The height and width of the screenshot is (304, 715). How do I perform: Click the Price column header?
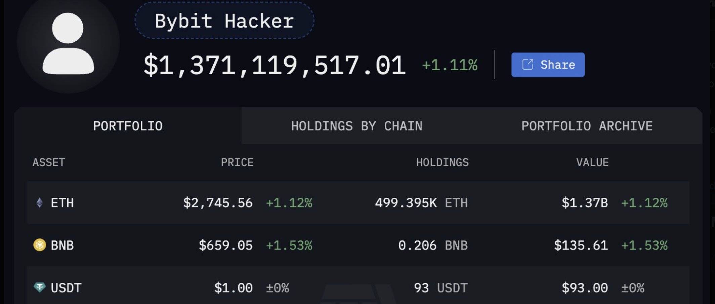238,162
